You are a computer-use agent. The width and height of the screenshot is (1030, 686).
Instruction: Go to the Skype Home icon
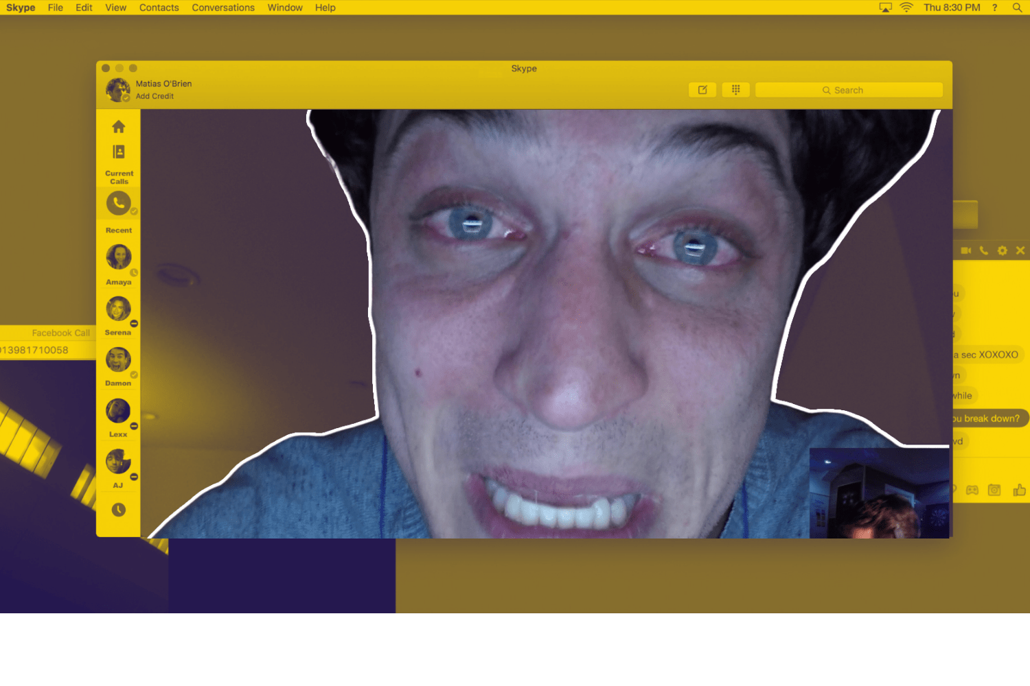tap(119, 127)
